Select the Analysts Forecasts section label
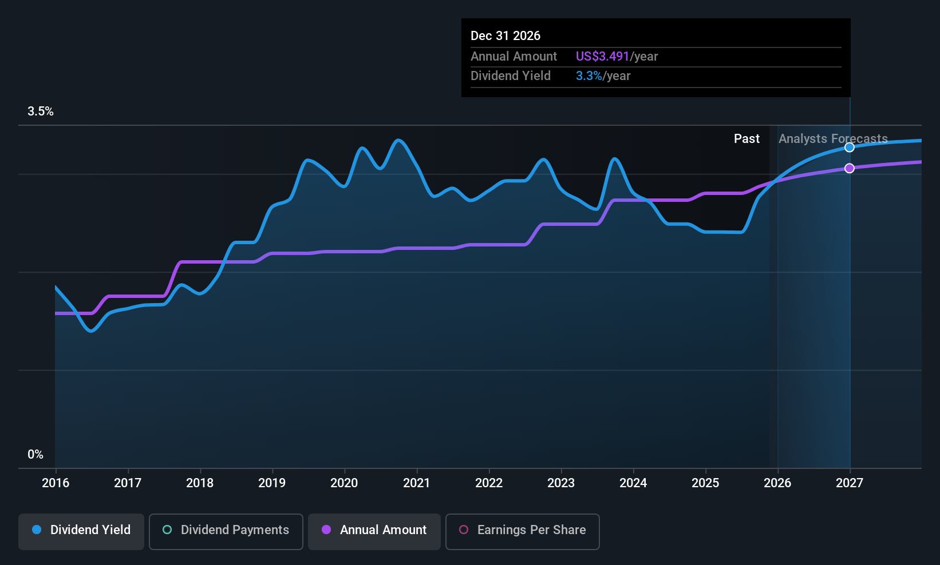This screenshot has width=940, height=565. click(832, 138)
